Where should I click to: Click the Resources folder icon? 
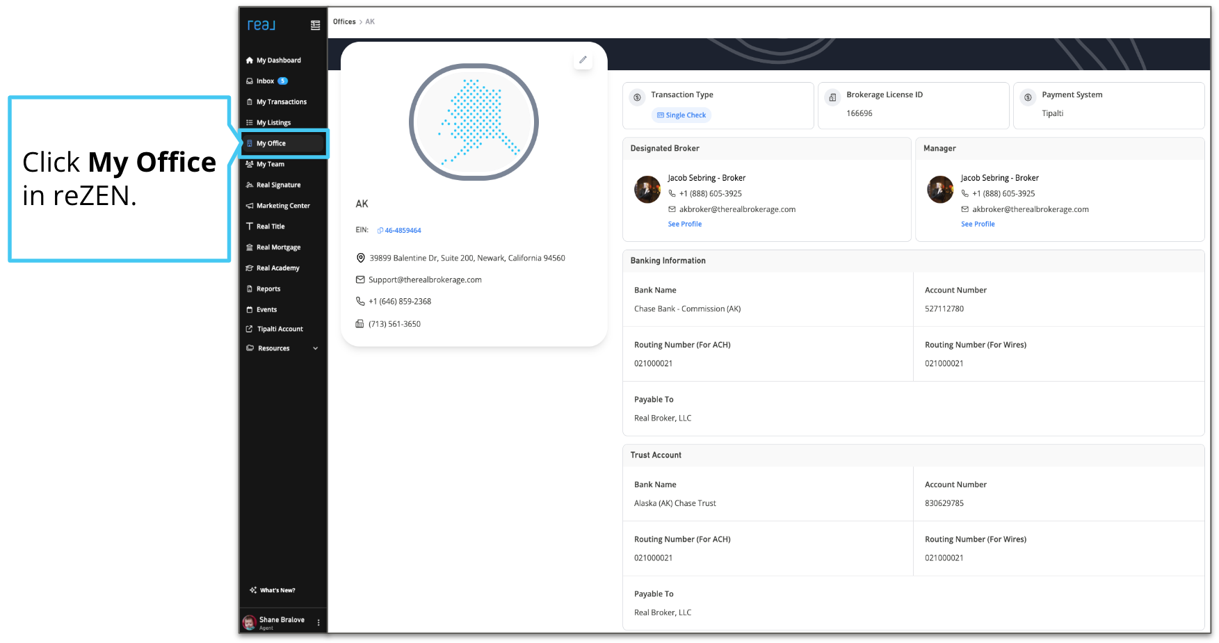(x=250, y=348)
